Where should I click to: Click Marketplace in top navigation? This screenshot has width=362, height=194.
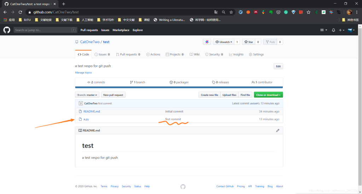(121, 30)
